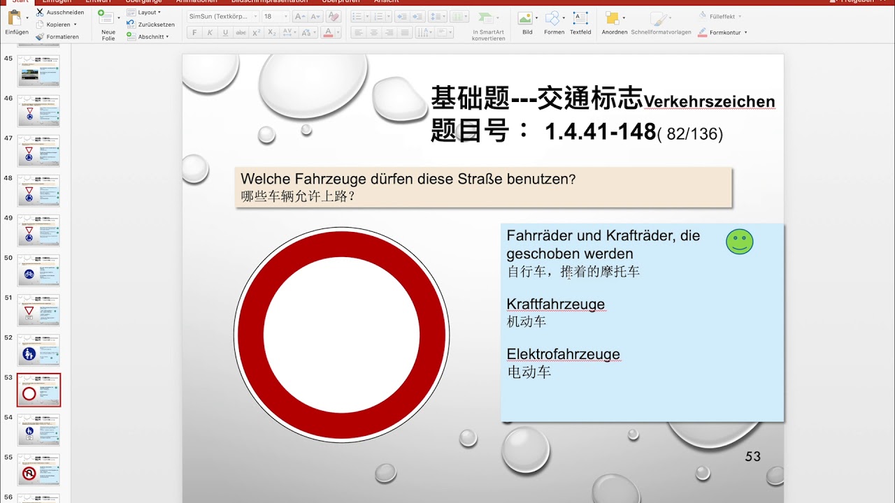This screenshot has width=895, height=503.
Task: Click the word "Verkehrszeichen" in the title
Action: coord(709,102)
